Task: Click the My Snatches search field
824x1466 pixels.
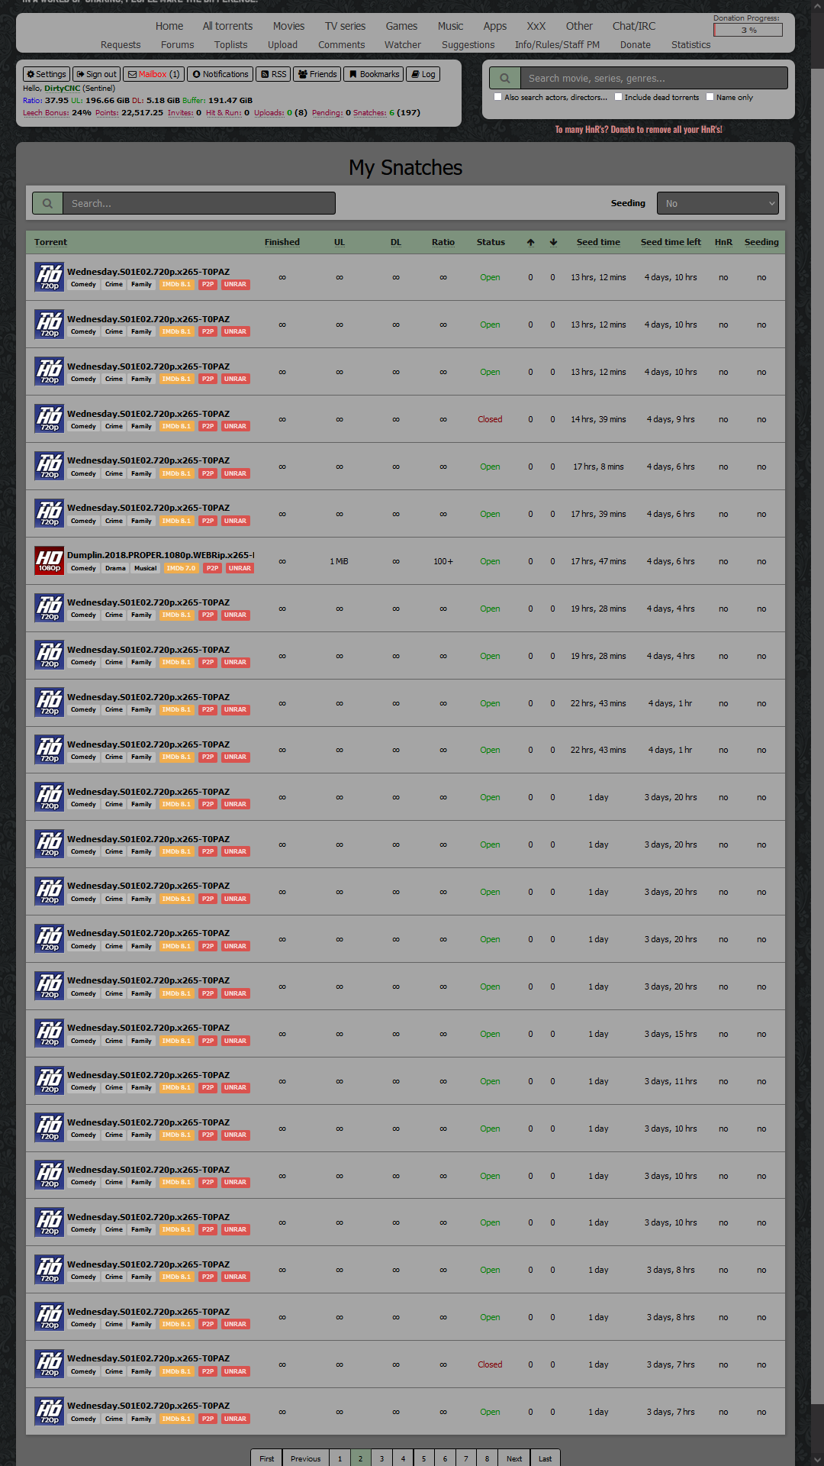Action: coord(199,203)
